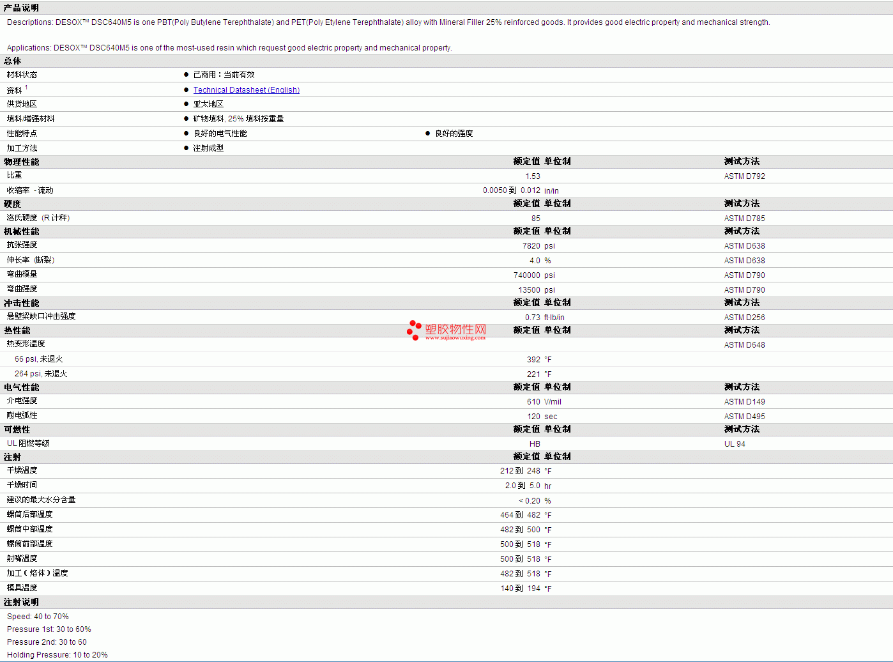Select the 1.53 specific gravity value
This screenshot has height=662, width=893.
click(533, 176)
